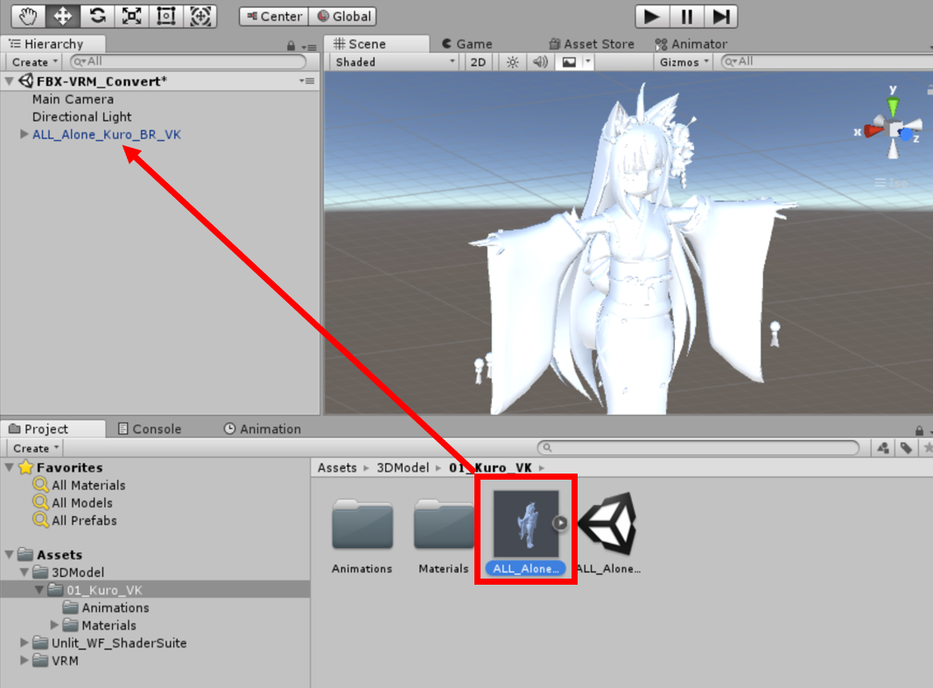Toggle pivot mode Center button
Viewport: 933px width, 688px height.
pos(274,16)
